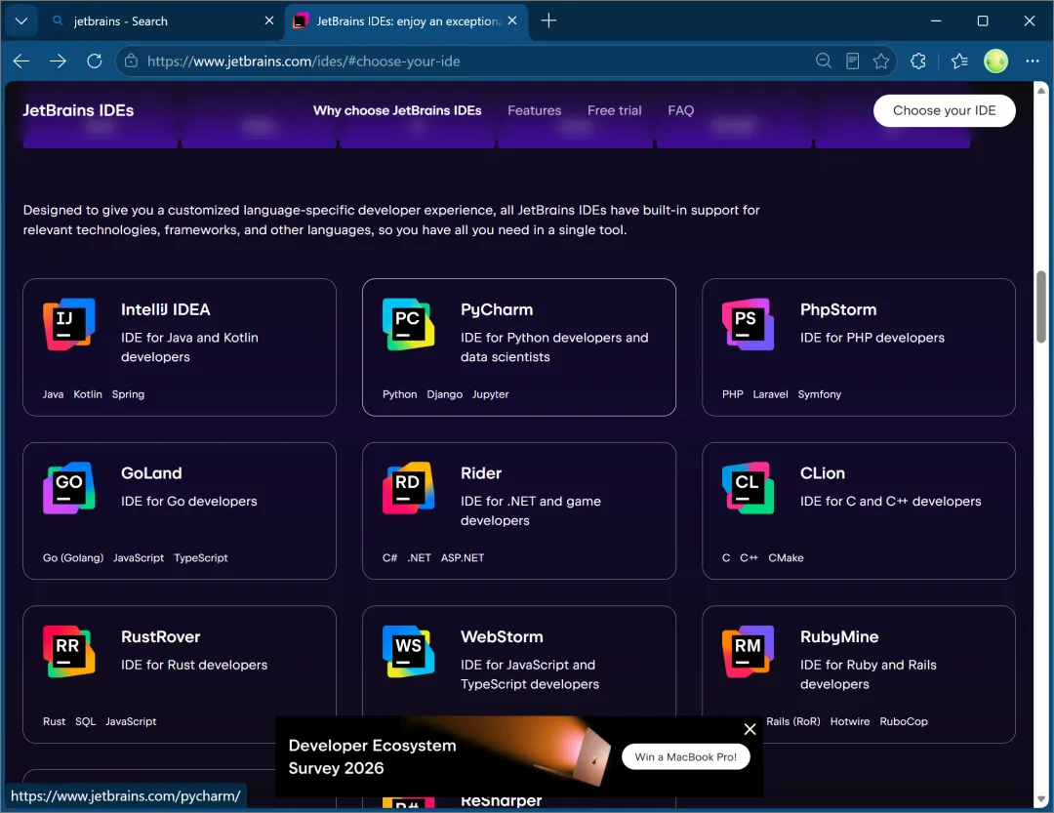Image resolution: width=1054 pixels, height=813 pixels.
Task: Close the JetBrains IDEs tab
Action: [x=512, y=20]
